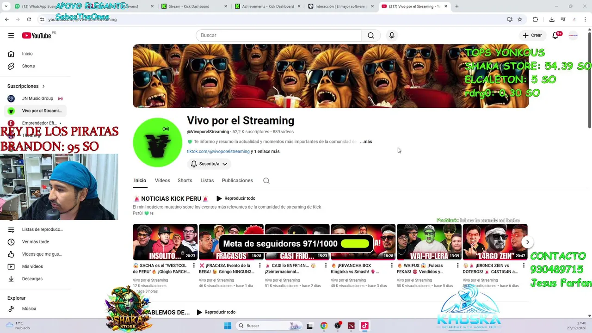Click the taskbar Buscar search box
The height and width of the screenshot is (333, 592).
coord(268,326)
